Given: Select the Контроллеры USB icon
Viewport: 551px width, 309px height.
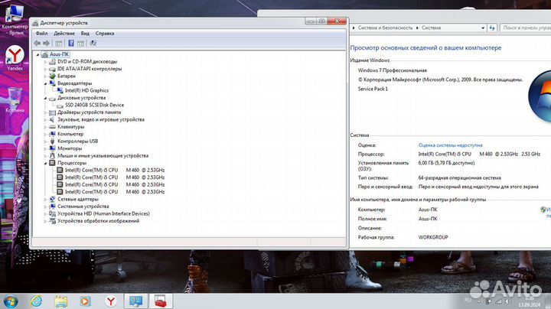Looking at the screenshot, I should pyautogui.click(x=52, y=141).
